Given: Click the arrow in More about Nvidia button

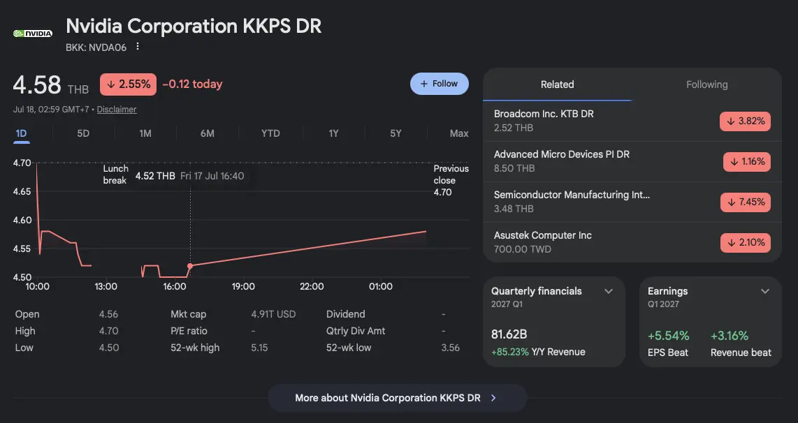Looking at the screenshot, I should (493, 398).
